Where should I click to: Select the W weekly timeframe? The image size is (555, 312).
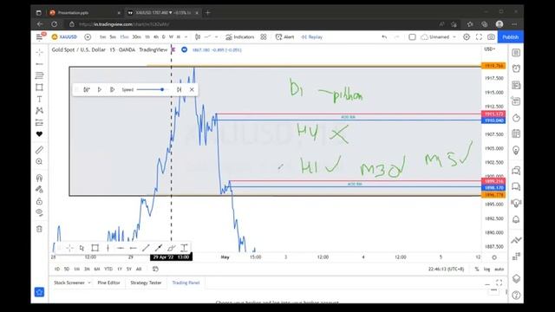(171, 36)
